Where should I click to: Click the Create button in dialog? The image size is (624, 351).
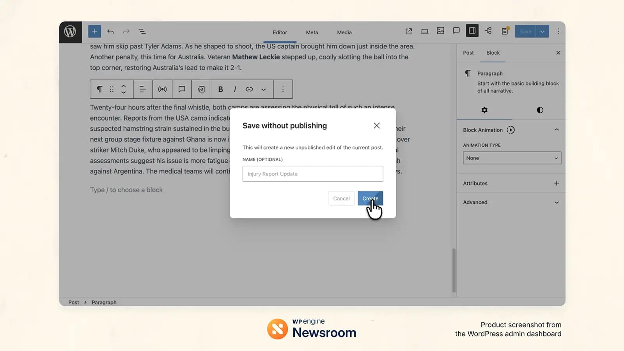pos(370,198)
